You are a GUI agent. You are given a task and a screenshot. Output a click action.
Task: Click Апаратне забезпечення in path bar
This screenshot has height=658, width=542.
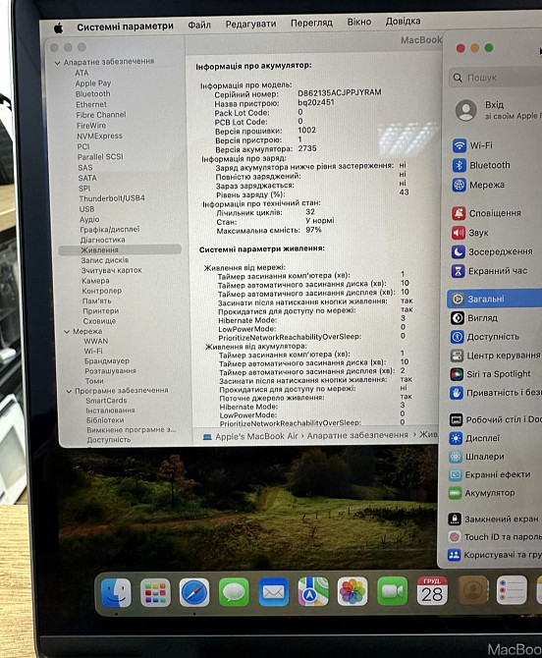pyautogui.click(x=357, y=435)
